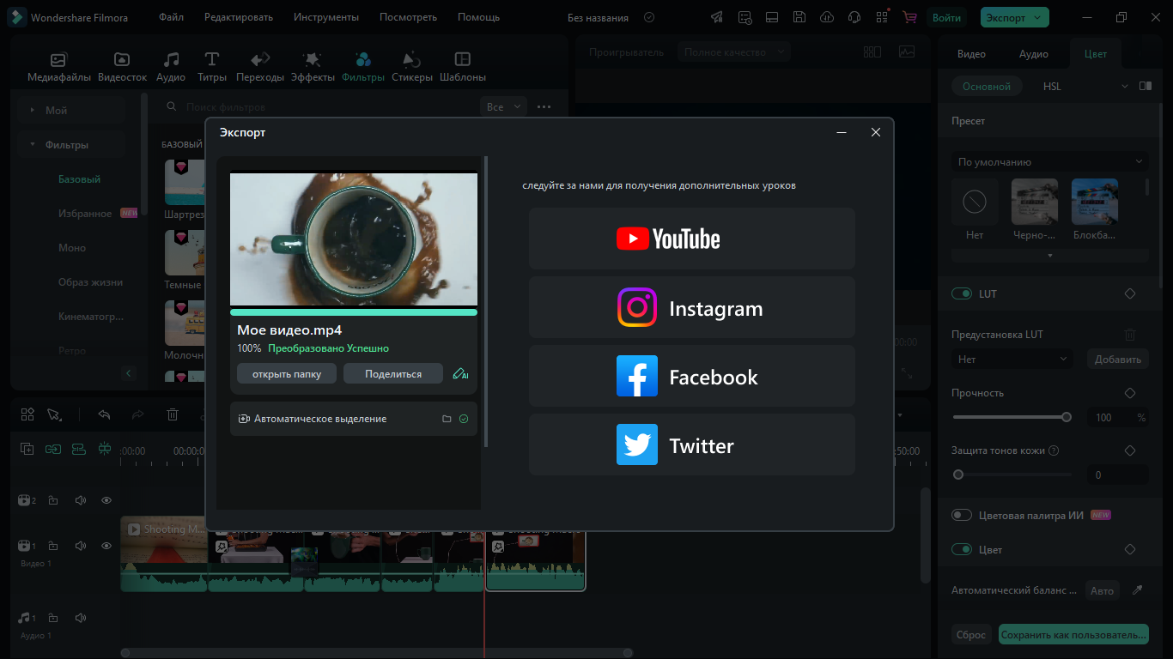Open the Предустановка LUT dropdown
Image resolution: width=1173 pixels, height=659 pixels.
click(1013, 360)
